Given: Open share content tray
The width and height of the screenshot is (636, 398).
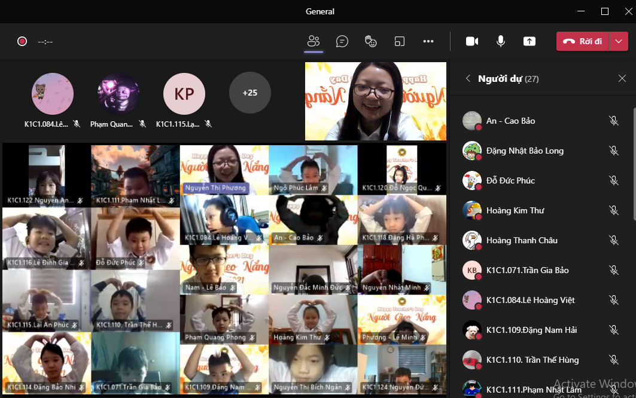Looking at the screenshot, I should pyautogui.click(x=529, y=41).
